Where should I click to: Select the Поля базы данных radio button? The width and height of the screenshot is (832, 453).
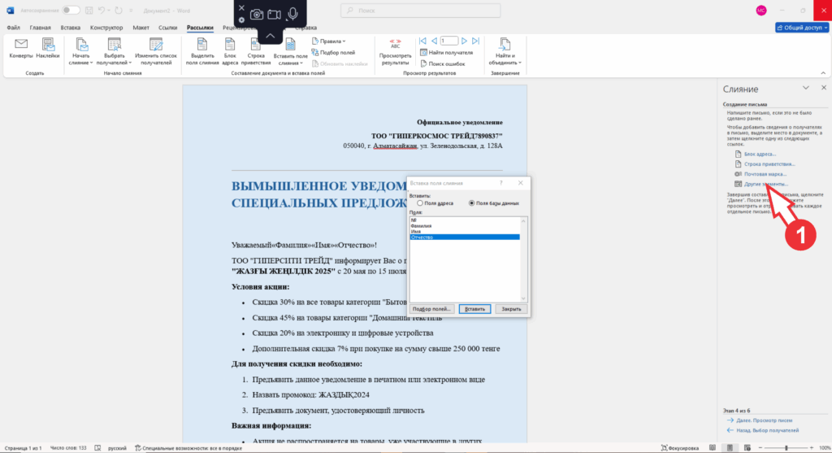click(471, 203)
